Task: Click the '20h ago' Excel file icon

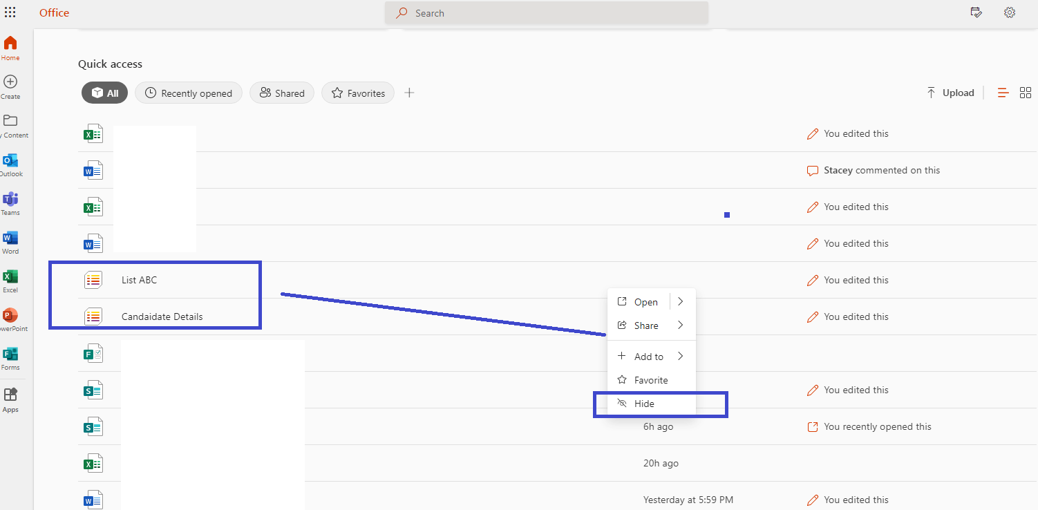Action: [x=93, y=463]
